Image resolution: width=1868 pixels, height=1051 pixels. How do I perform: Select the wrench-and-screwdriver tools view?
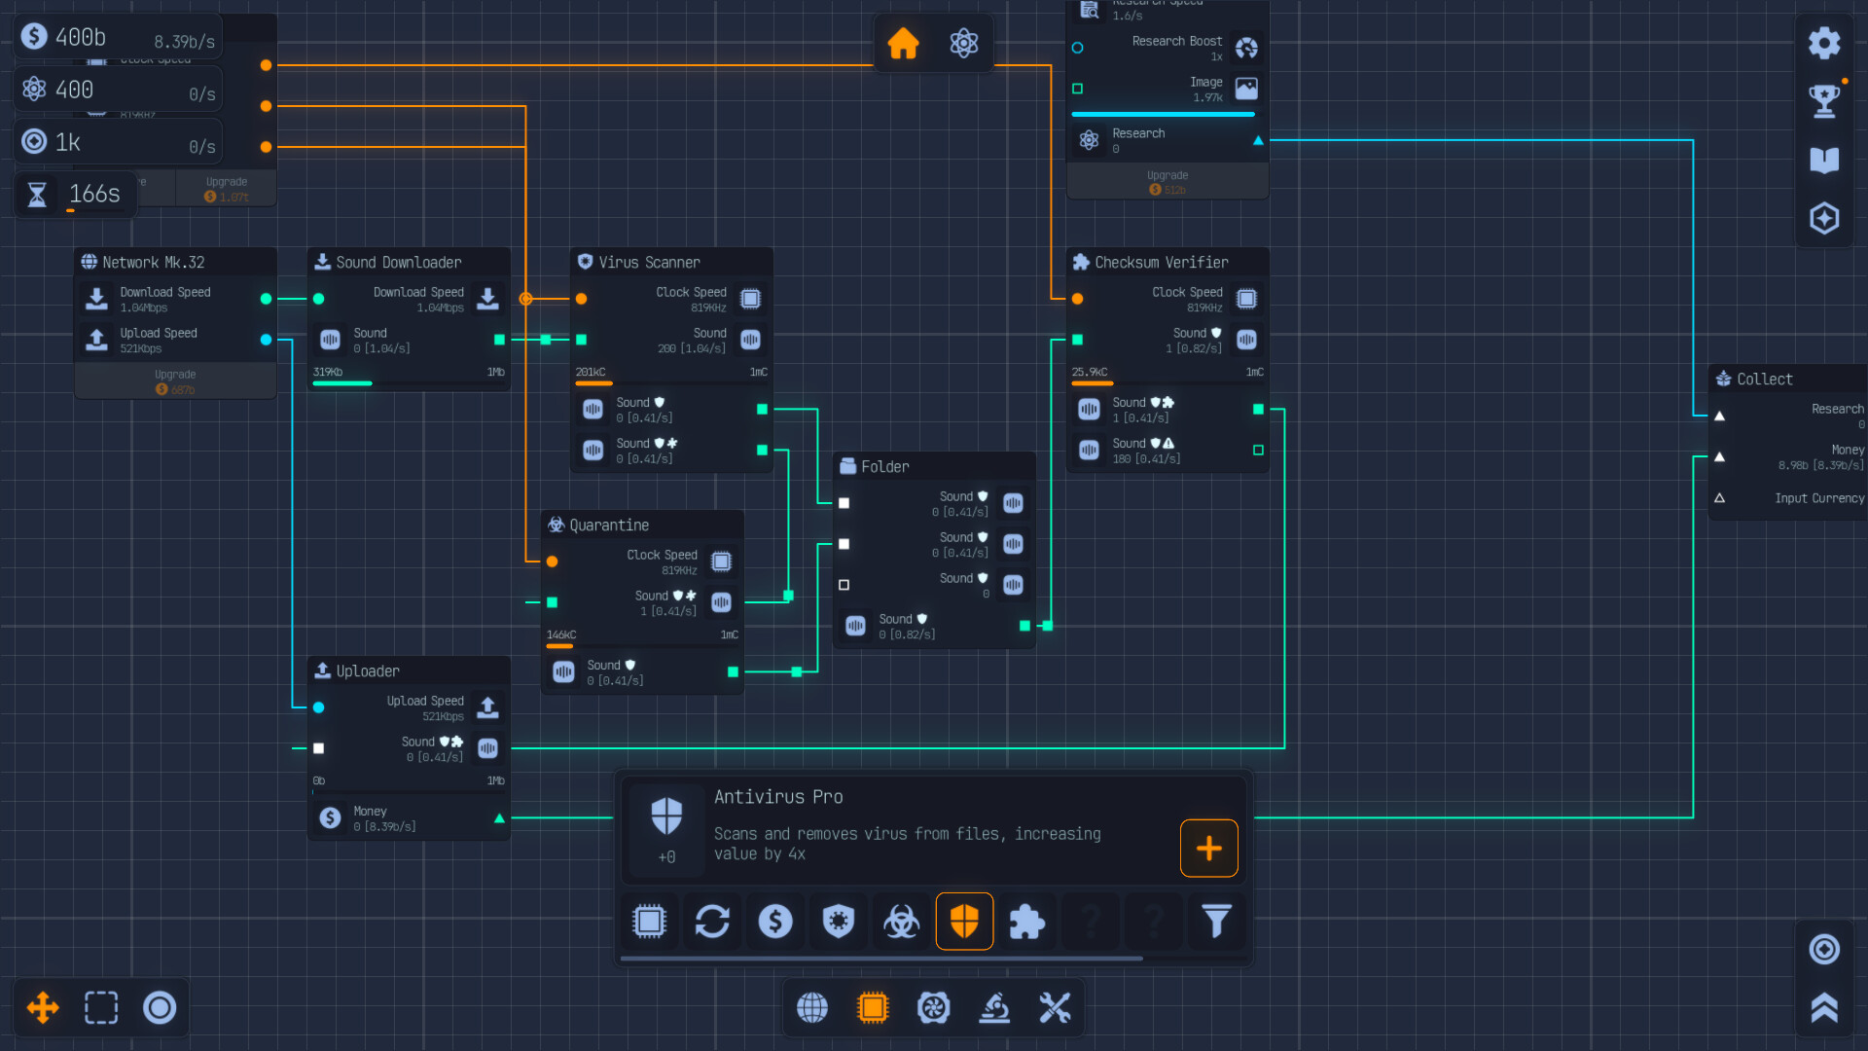(1055, 1008)
